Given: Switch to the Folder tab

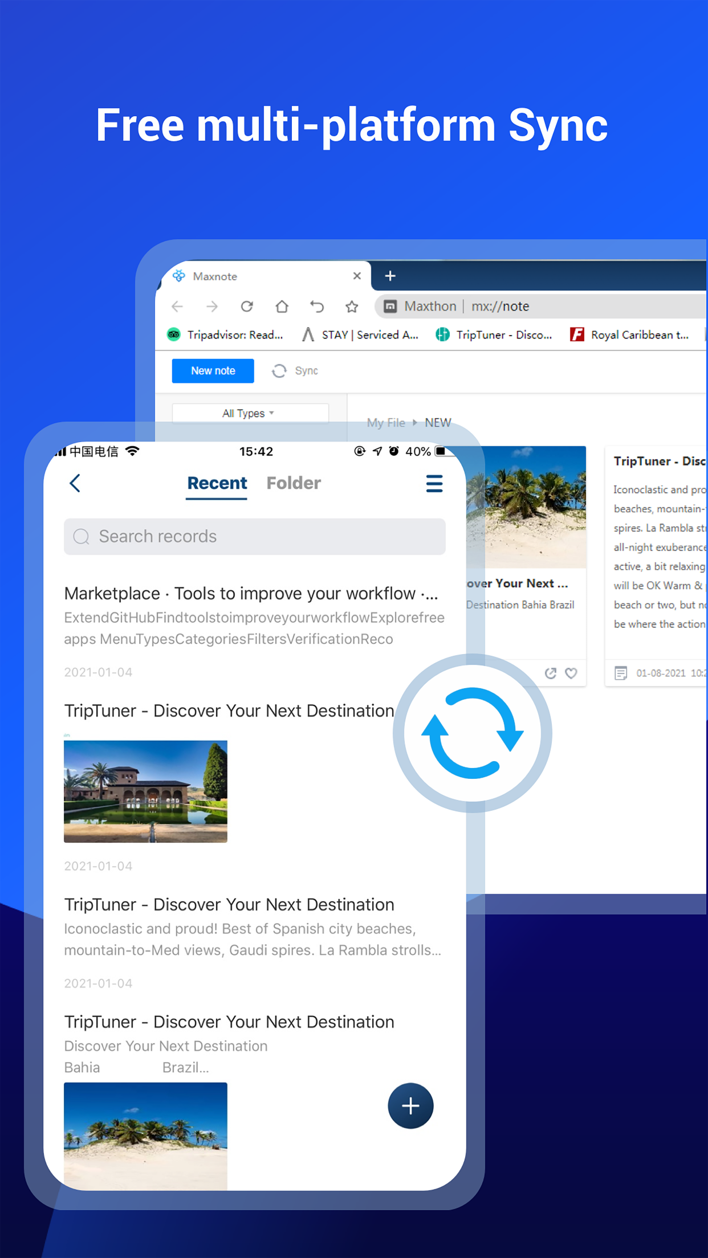Looking at the screenshot, I should (x=294, y=483).
